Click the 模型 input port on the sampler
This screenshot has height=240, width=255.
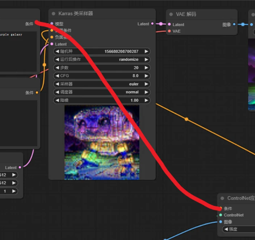pos(52,24)
